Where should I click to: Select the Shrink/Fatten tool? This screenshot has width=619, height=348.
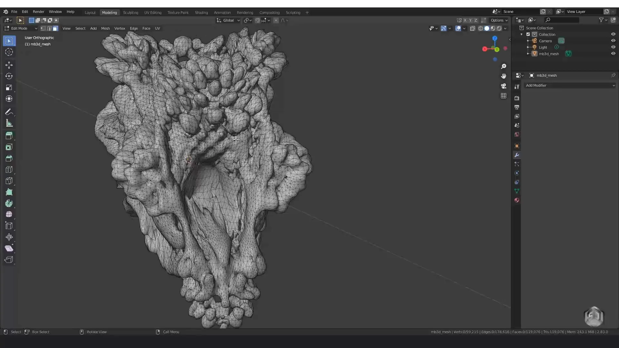point(9,237)
